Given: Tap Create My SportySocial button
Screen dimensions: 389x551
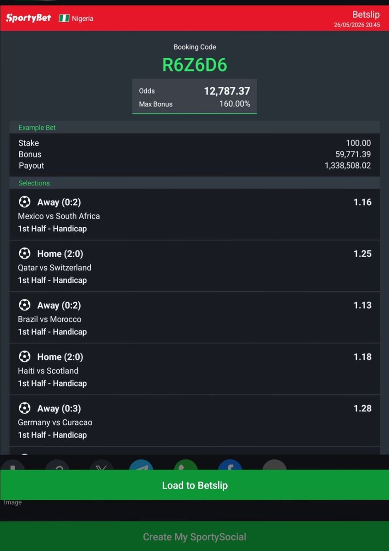Looking at the screenshot, I should point(194,536).
